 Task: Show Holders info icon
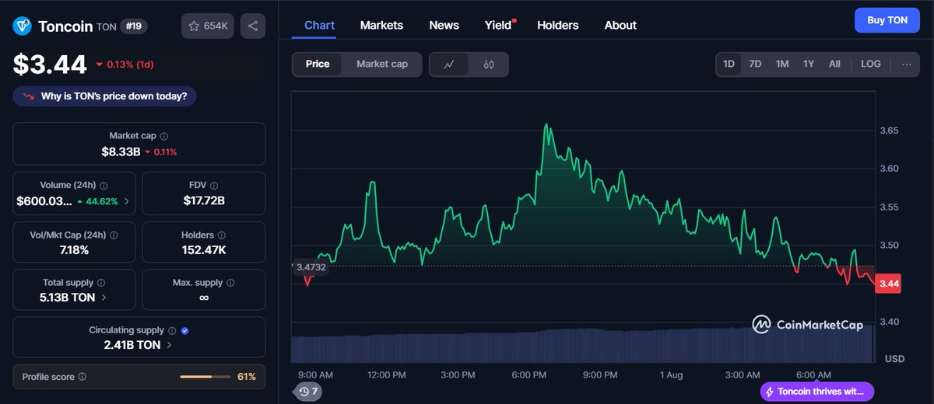(222, 235)
